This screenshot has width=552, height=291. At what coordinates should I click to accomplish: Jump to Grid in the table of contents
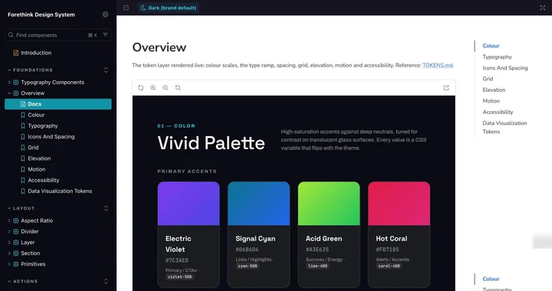coord(488,79)
